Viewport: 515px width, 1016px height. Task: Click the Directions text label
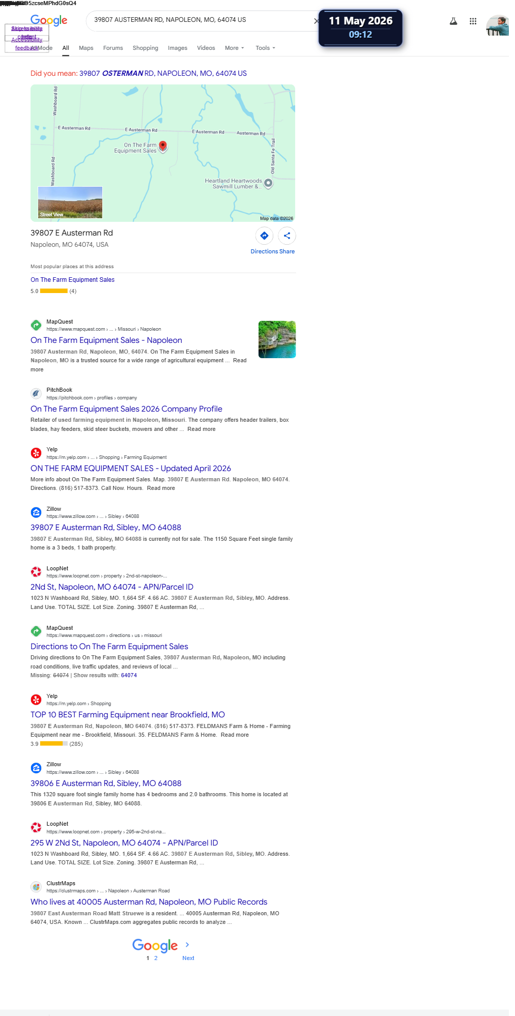tap(264, 251)
